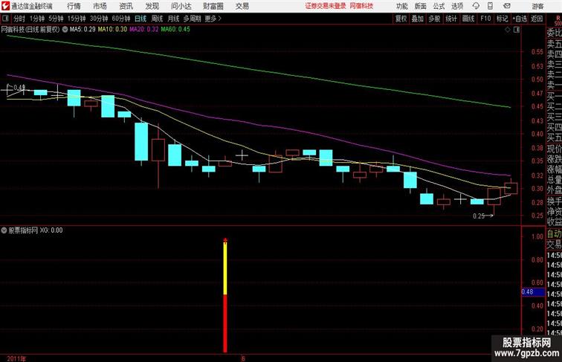Switch to the 5分钟 period tab
This screenshot has width=562, height=362.
56,19
